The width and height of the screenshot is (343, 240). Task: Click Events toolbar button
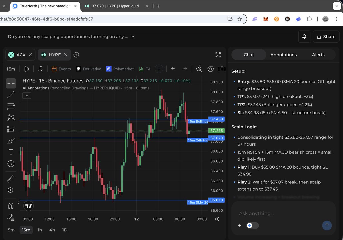(x=61, y=69)
